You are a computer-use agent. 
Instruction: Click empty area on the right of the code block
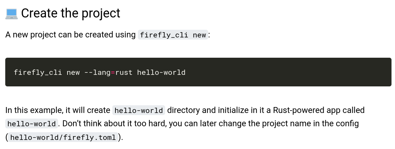[297, 72]
